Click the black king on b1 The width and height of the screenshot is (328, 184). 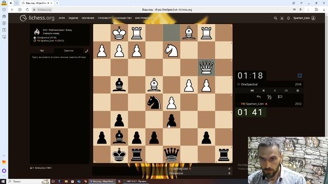[119, 154]
